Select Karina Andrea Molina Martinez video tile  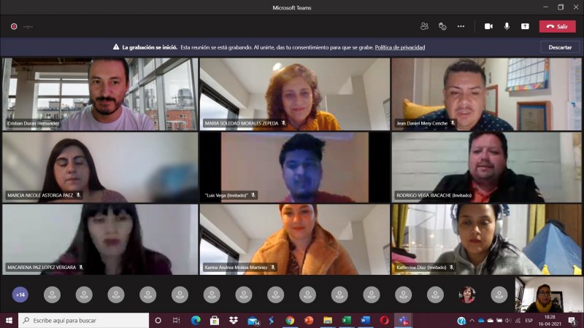[294, 239]
